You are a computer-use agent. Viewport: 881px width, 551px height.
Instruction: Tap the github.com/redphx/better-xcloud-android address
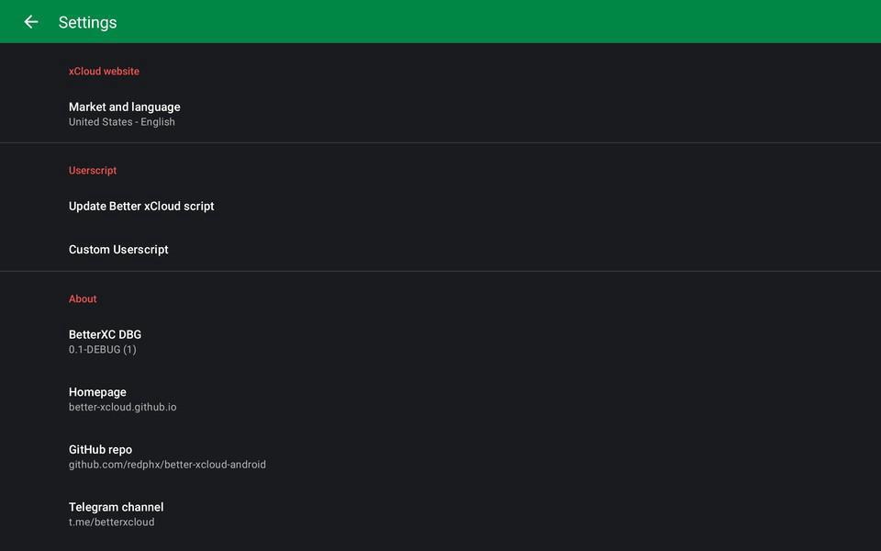167,464
